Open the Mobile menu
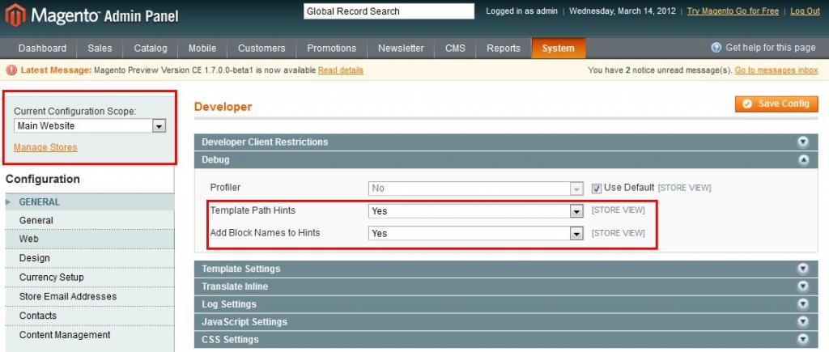829x352 pixels. (202, 48)
